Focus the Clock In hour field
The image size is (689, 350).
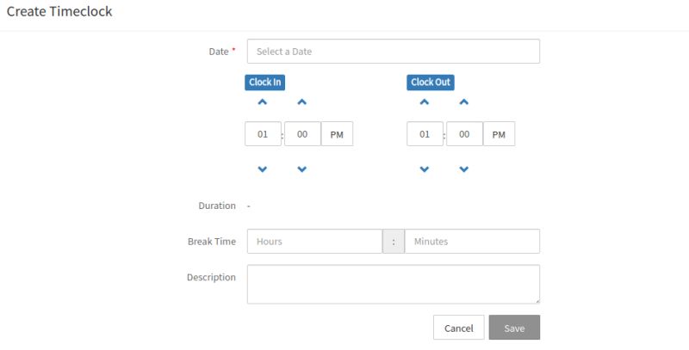pyautogui.click(x=263, y=134)
